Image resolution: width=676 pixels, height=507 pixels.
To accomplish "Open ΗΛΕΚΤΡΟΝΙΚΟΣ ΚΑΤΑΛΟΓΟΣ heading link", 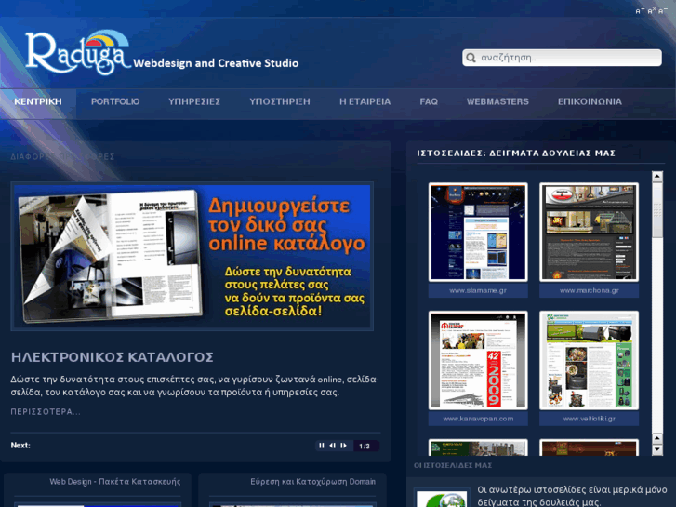I will coord(113,357).
